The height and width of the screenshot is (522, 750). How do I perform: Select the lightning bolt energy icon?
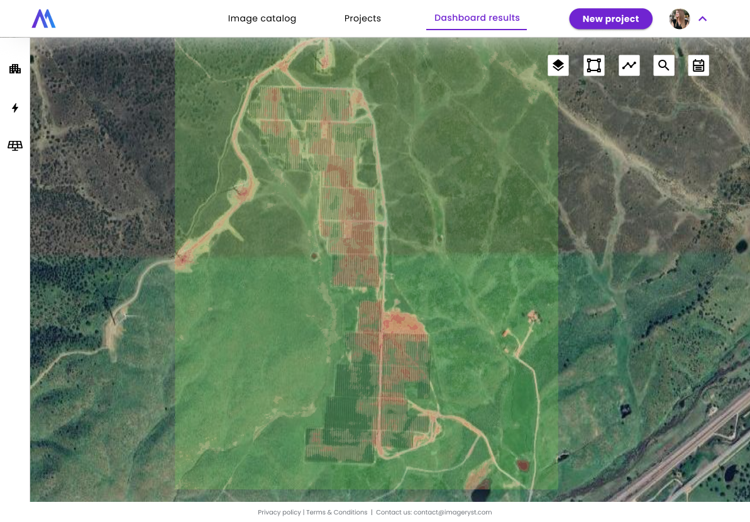(15, 108)
